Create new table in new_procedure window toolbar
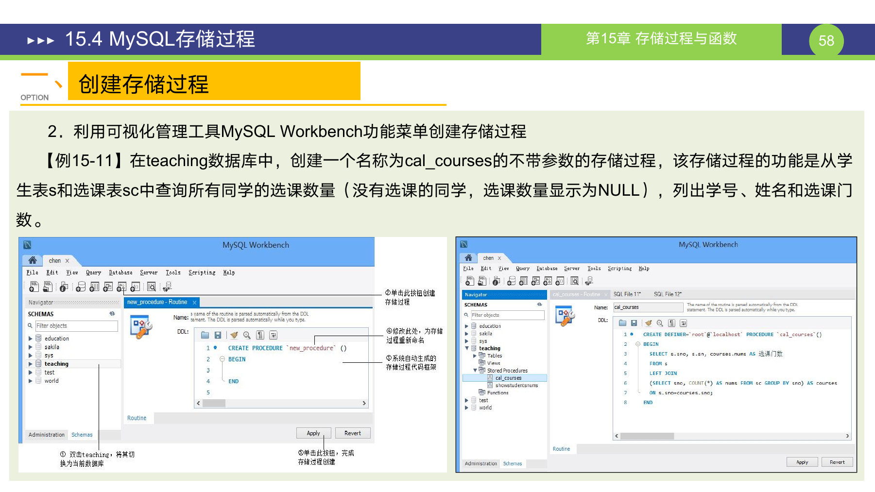875x492 pixels. 94,287
